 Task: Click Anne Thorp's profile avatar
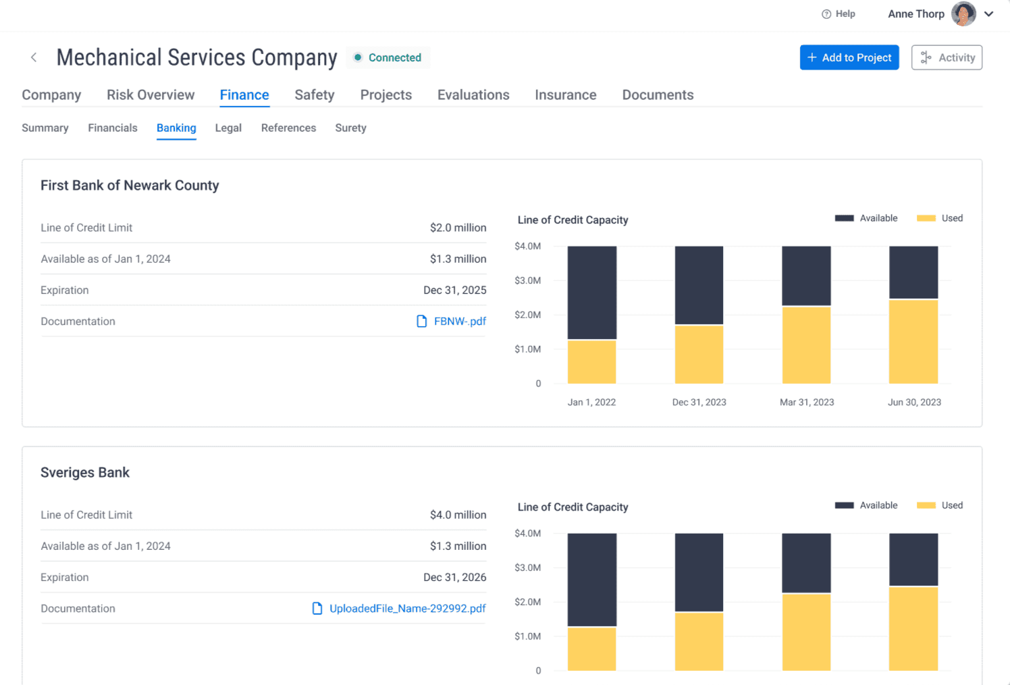click(963, 14)
